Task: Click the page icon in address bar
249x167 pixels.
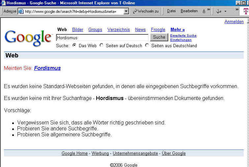Action: 21,11
